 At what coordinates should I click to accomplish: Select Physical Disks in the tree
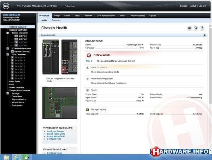tap(19, 99)
